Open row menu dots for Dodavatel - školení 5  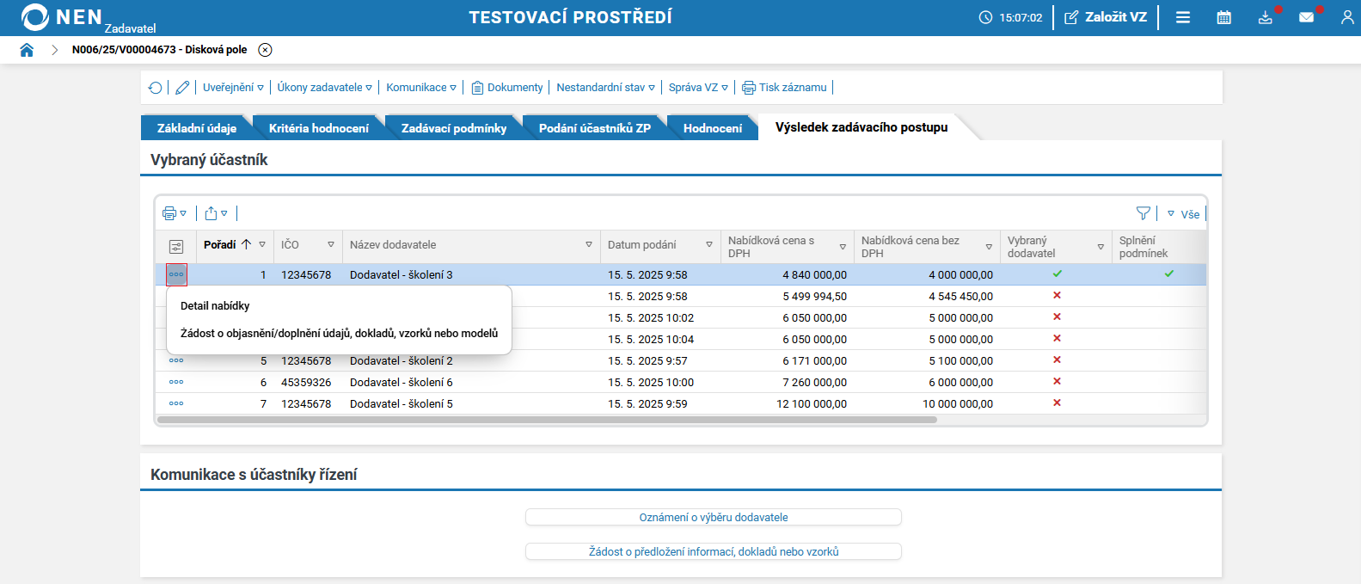pos(176,403)
